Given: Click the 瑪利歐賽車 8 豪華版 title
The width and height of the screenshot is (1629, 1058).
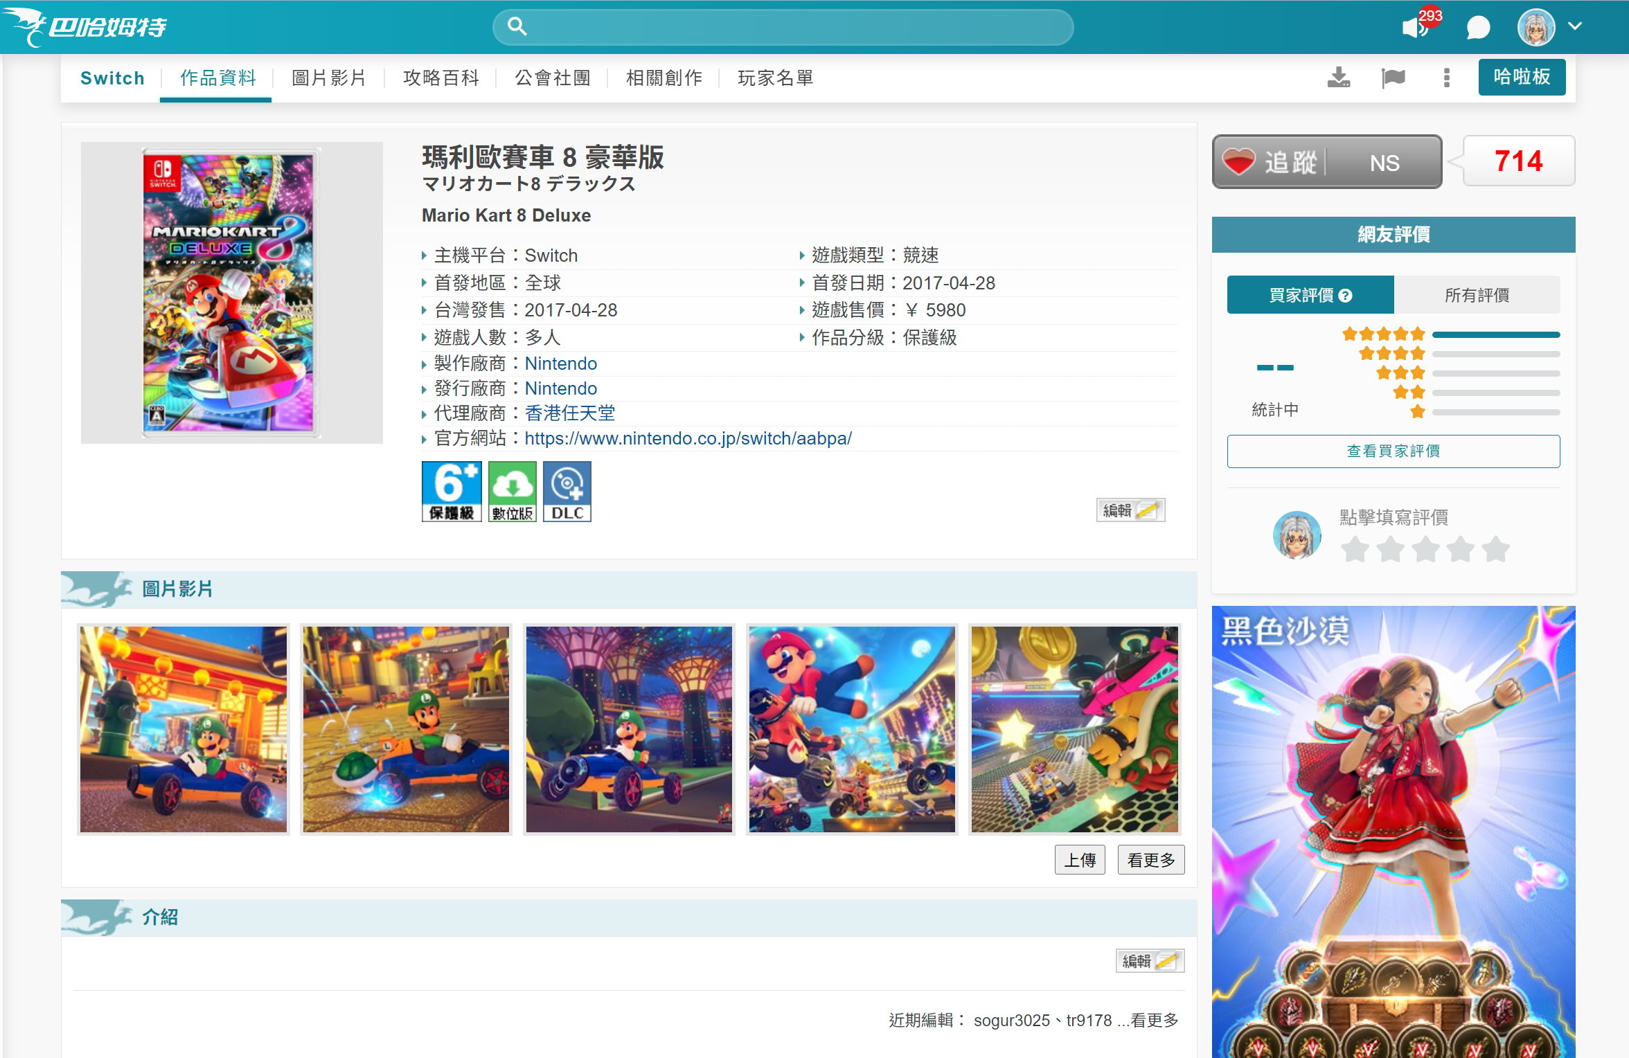Looking at the screenshot, I should [543, 157].
